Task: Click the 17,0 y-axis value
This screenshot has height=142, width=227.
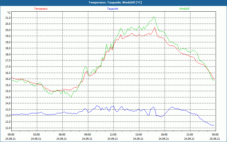Action: click(x=8, y=67)
